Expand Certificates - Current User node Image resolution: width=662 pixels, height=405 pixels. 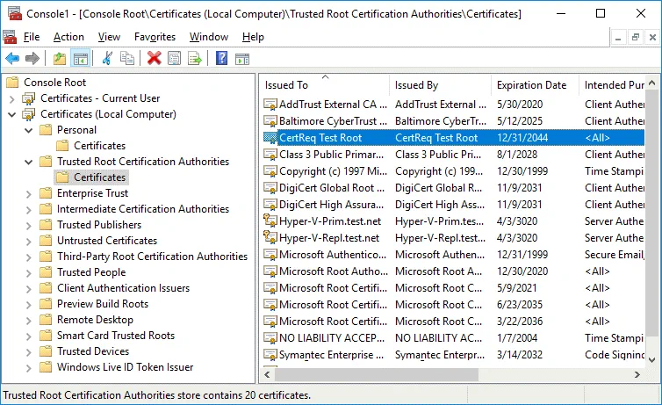point(11,98)
